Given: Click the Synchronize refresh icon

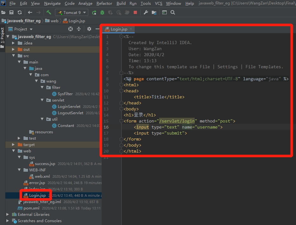Looking at the screenshot, I should pos(20,13).
